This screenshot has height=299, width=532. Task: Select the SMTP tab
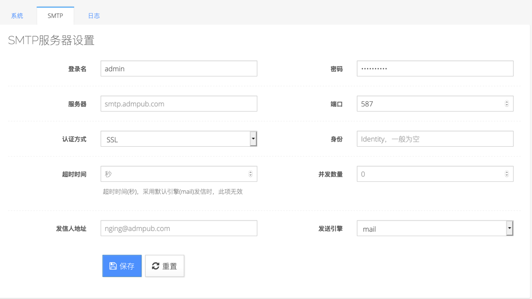55,15
